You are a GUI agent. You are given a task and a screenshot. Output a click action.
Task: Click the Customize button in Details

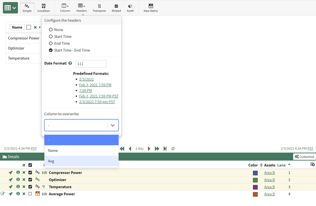(304, 157)
